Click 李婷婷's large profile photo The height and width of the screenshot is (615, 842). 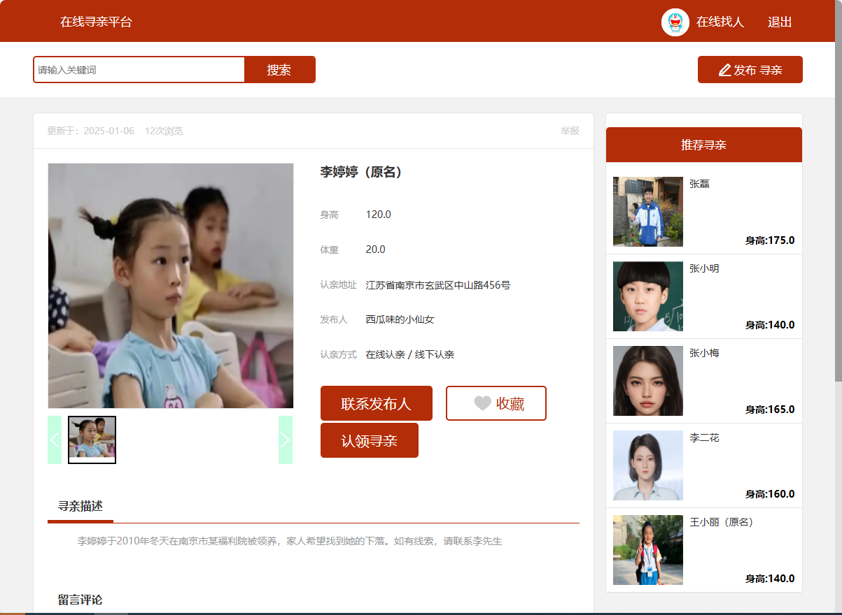click(x=170, y=285)
